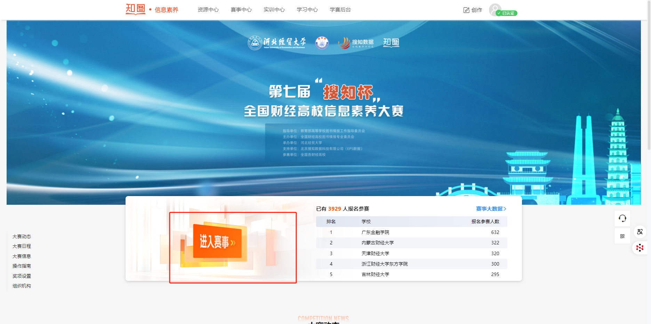651x324 pixels.
Task: Jump to 大赛日程 in side menu
Action: [x=22, y=246]
